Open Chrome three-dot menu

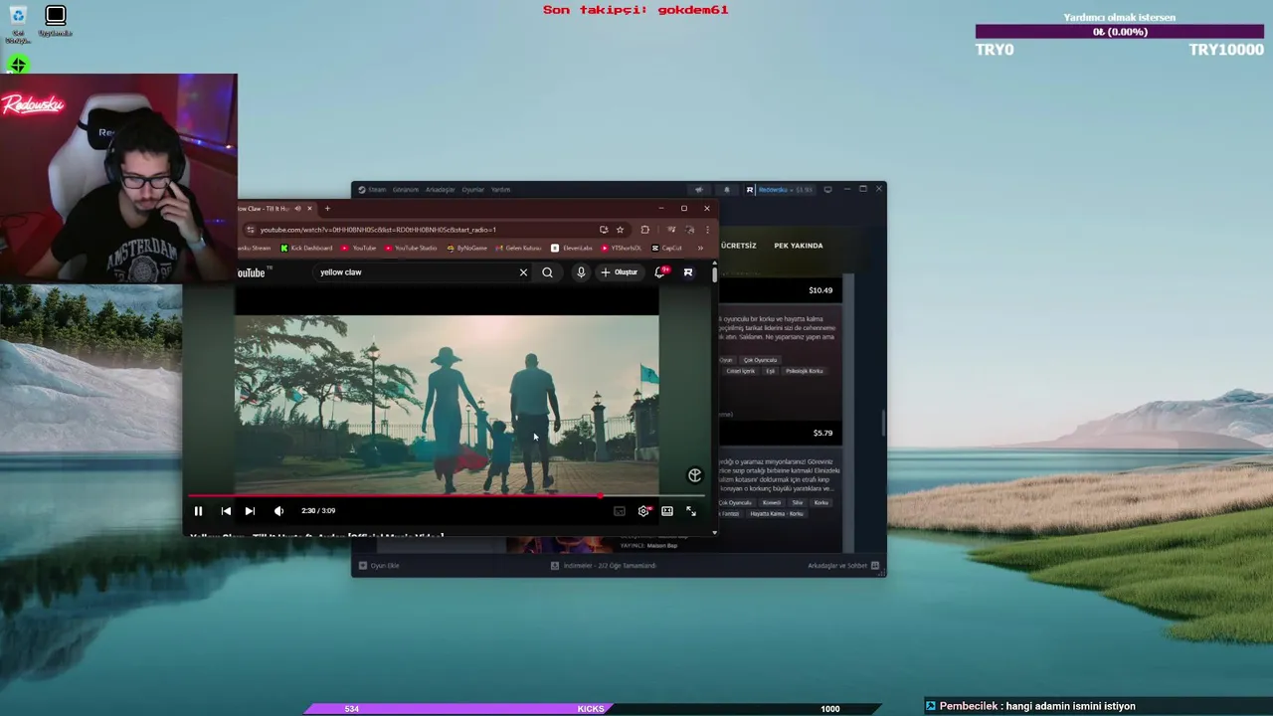(x=707, y=230)
